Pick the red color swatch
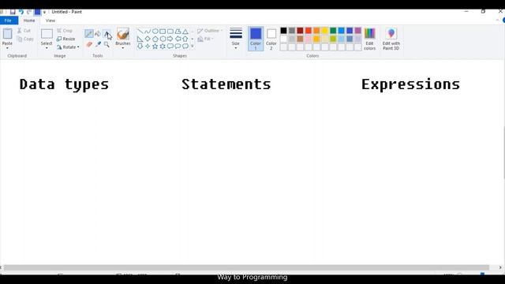The image size is (505, 284). (x=309, y=31)
